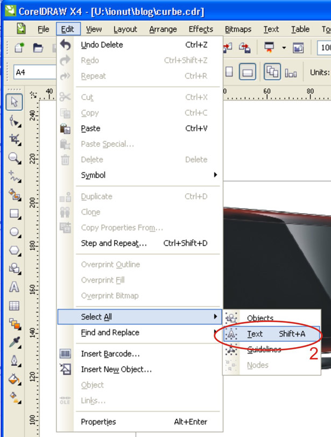Choose Insert New Object
Image resolution: width=331 pixels, height=437 pixels.
coord(139,369)
